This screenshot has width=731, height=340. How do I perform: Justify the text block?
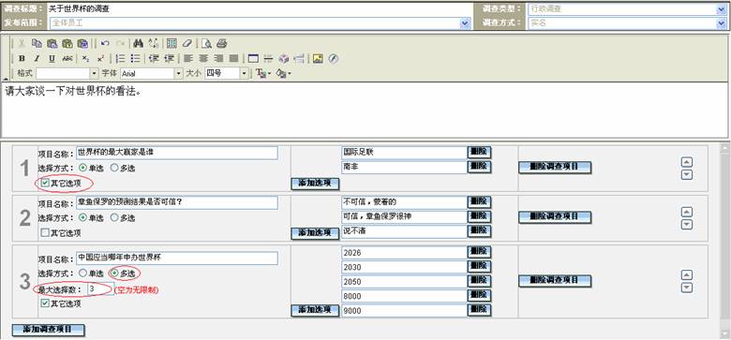(x=234, y=59)
